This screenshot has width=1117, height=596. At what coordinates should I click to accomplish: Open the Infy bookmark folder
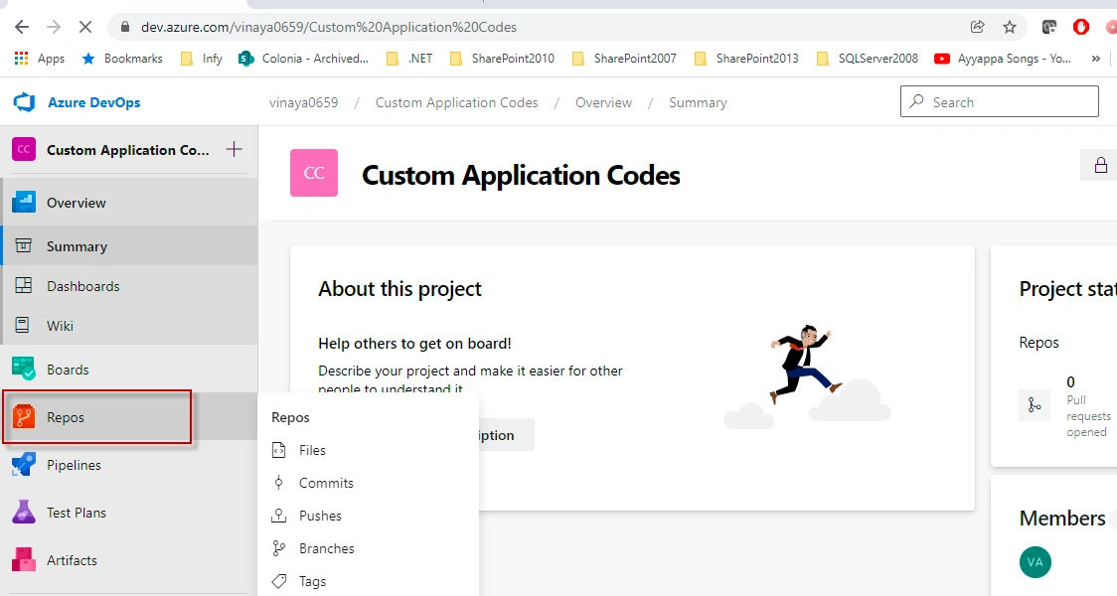[x=202, y=59]
